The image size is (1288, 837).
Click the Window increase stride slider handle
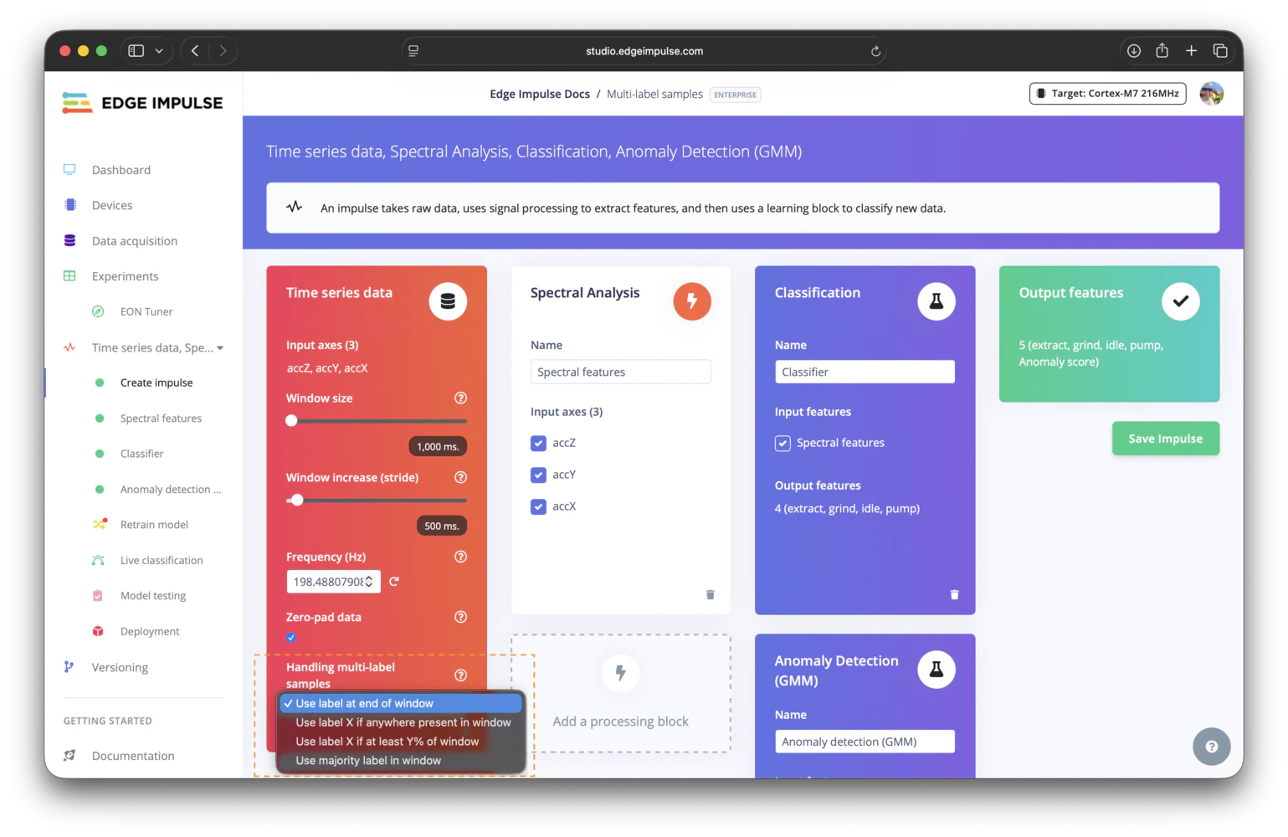tap(297, 501)
